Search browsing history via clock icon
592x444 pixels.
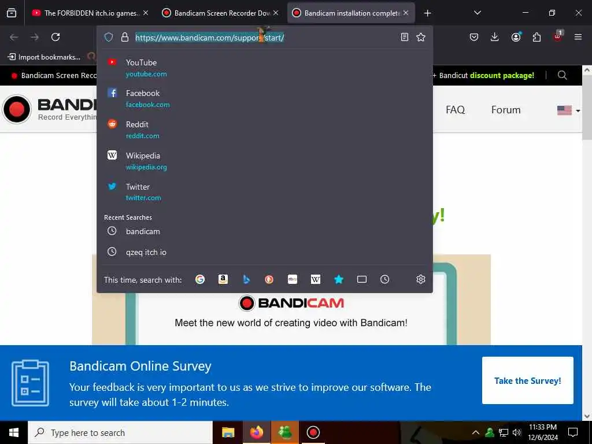coord(384,279)
